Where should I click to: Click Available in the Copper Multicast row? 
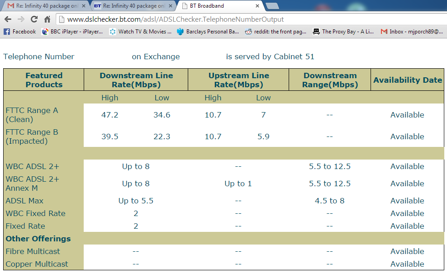(x=407, y=264)
